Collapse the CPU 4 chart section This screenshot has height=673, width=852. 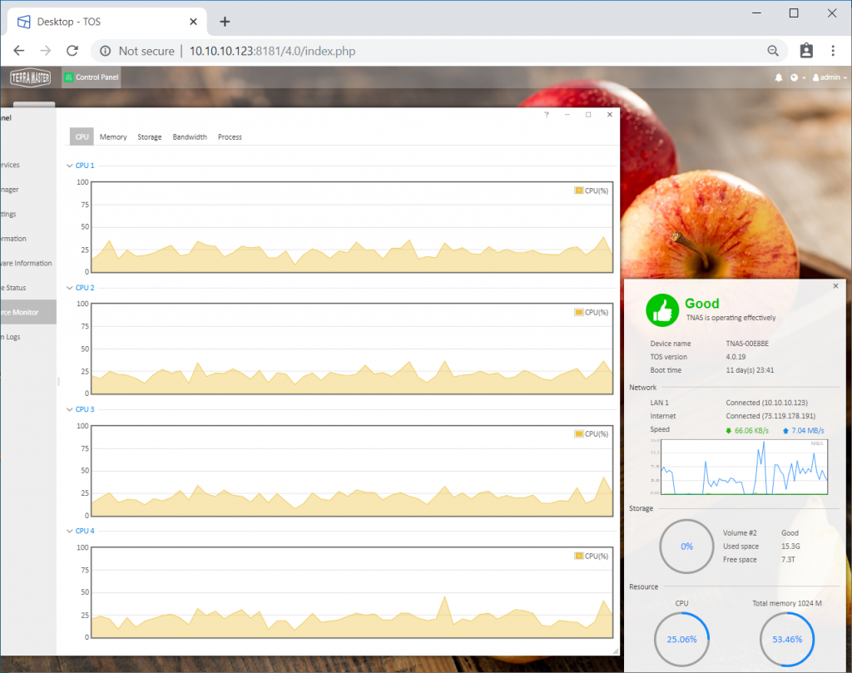click(81, 532)
